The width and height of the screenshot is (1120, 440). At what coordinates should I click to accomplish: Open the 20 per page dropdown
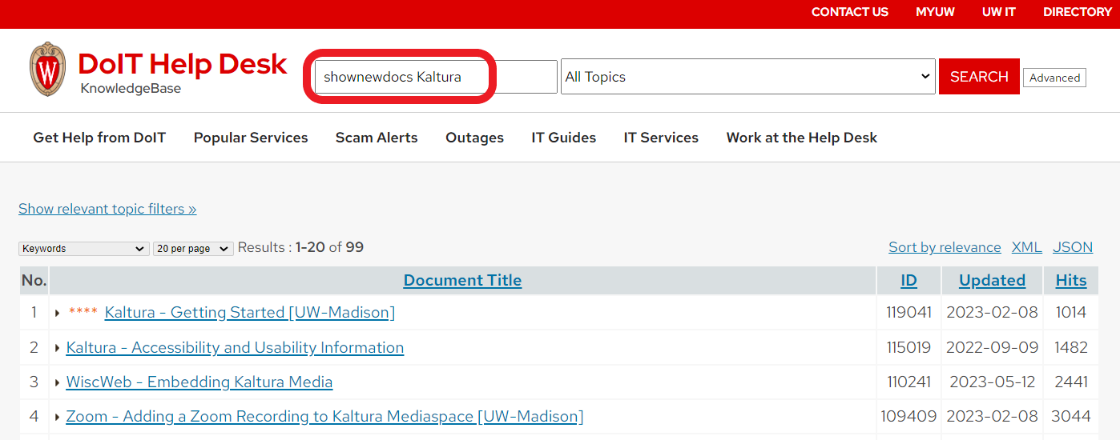(193, 249)
